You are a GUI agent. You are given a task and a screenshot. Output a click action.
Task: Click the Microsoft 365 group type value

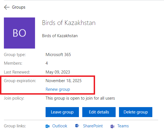[x=58, y=55]
